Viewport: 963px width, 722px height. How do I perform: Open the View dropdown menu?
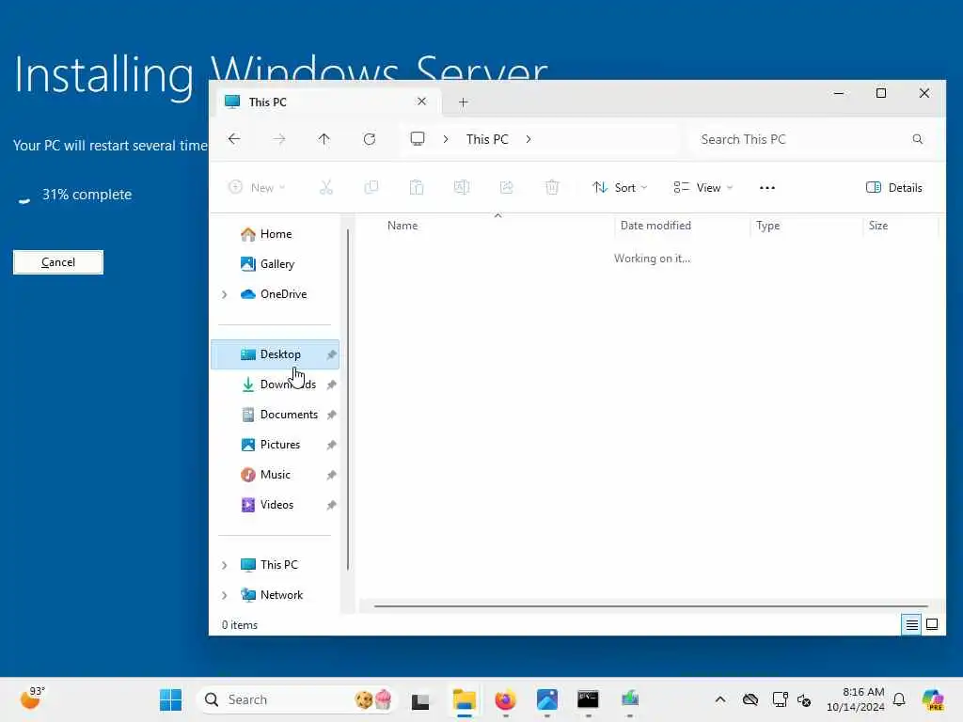click(x=703, y=187)
